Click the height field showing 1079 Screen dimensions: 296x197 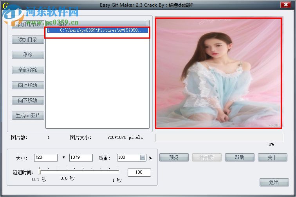[81, 158]
